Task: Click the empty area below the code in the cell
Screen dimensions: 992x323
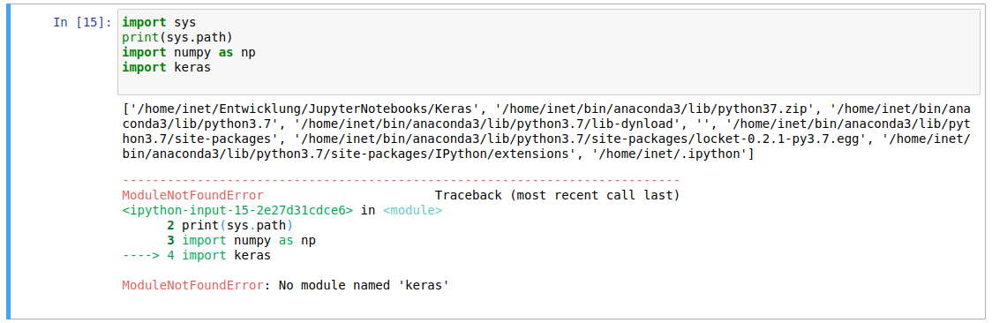Action: [548, 84]
